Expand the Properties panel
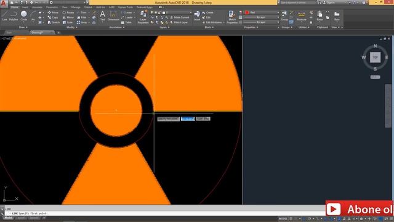394x222 pixels. [x=251, y=27]
